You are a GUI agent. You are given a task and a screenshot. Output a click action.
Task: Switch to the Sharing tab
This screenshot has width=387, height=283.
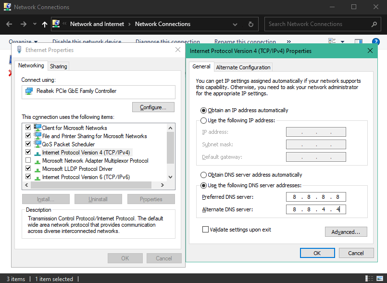point(58,66)
